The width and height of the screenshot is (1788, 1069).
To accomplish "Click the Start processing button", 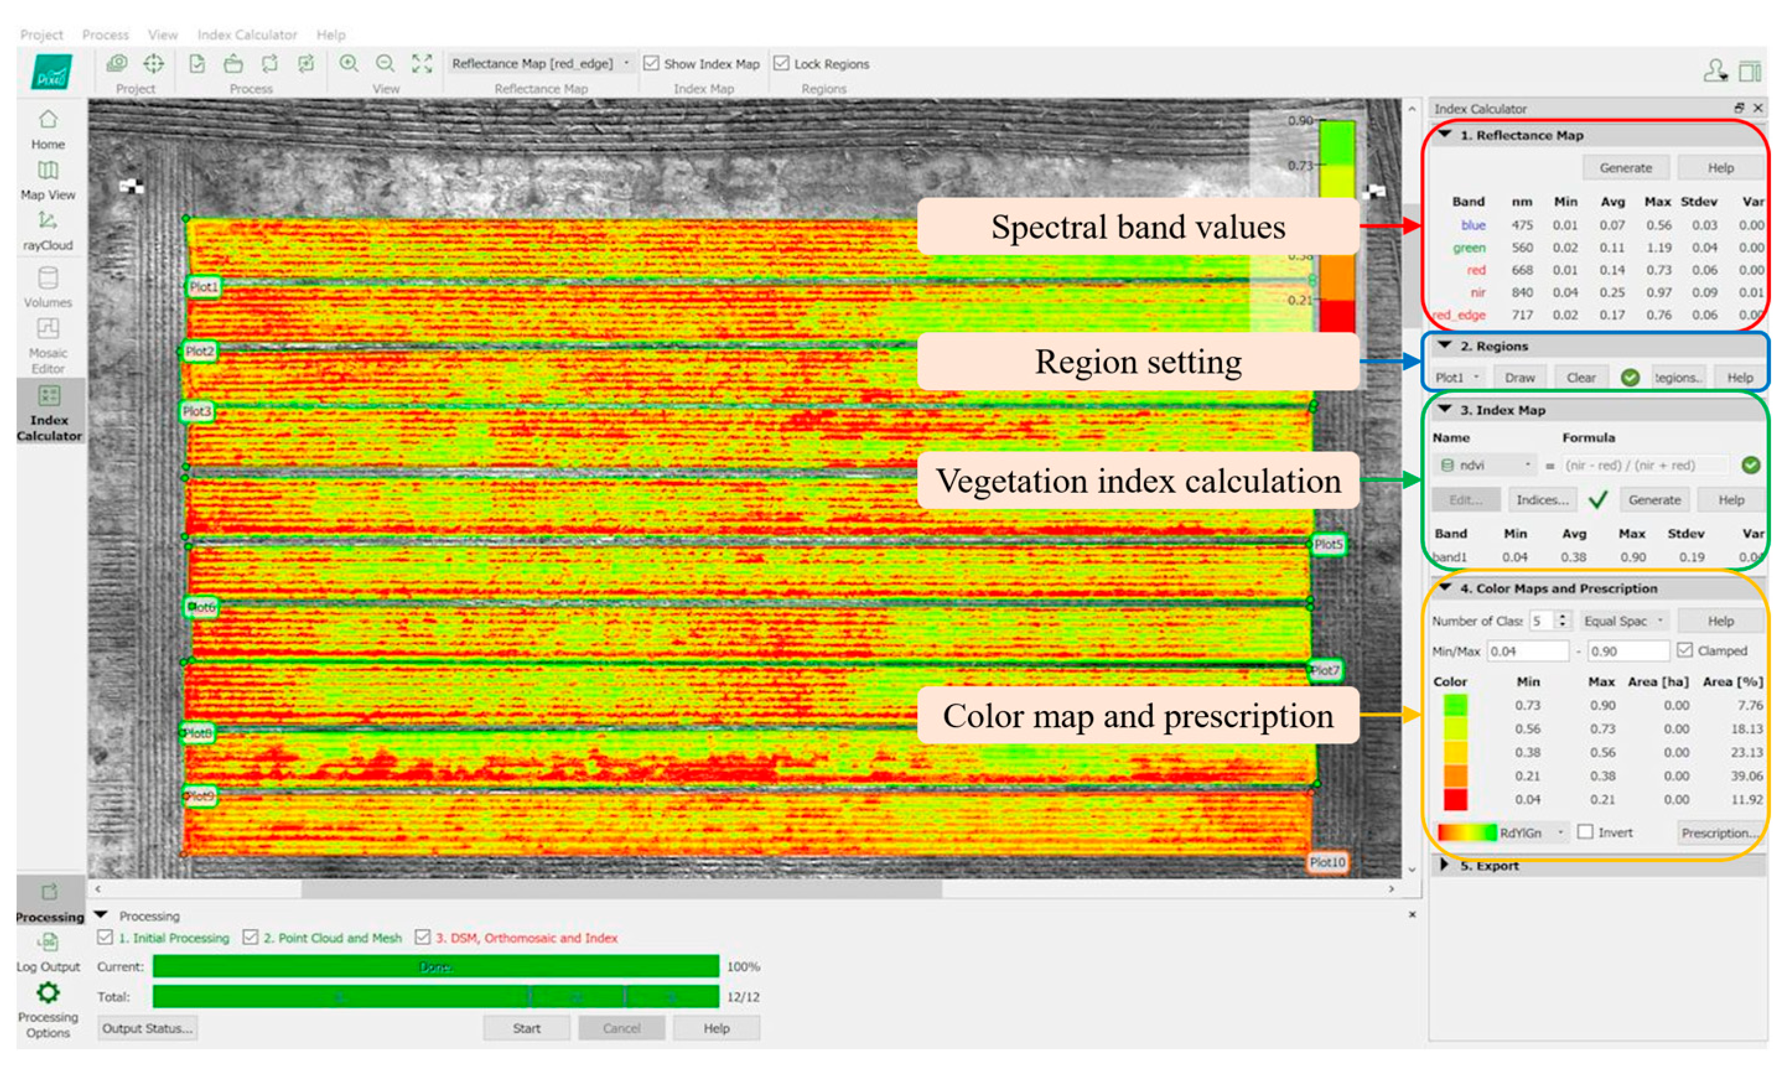I will click(526, 1028).
